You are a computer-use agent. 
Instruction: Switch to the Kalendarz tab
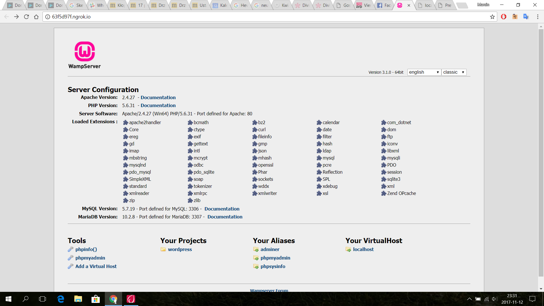tap(220, 5)
